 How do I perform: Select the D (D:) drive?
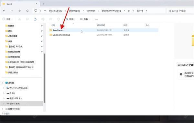tap(11, 93)
